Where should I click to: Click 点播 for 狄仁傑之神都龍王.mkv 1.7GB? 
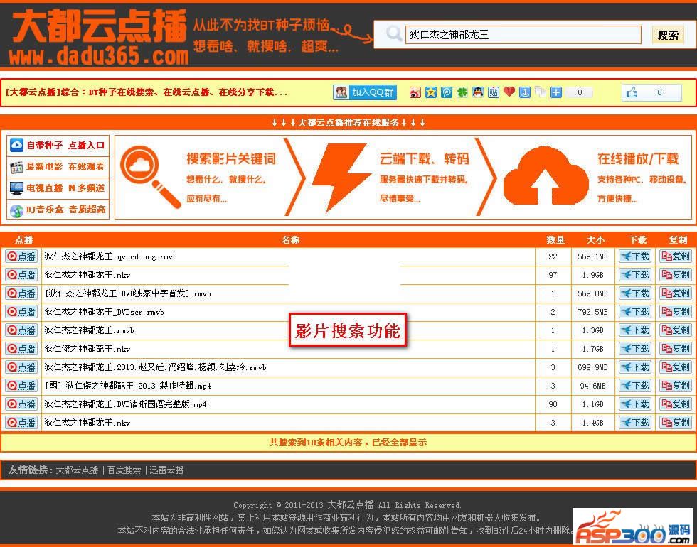(21, 349)
